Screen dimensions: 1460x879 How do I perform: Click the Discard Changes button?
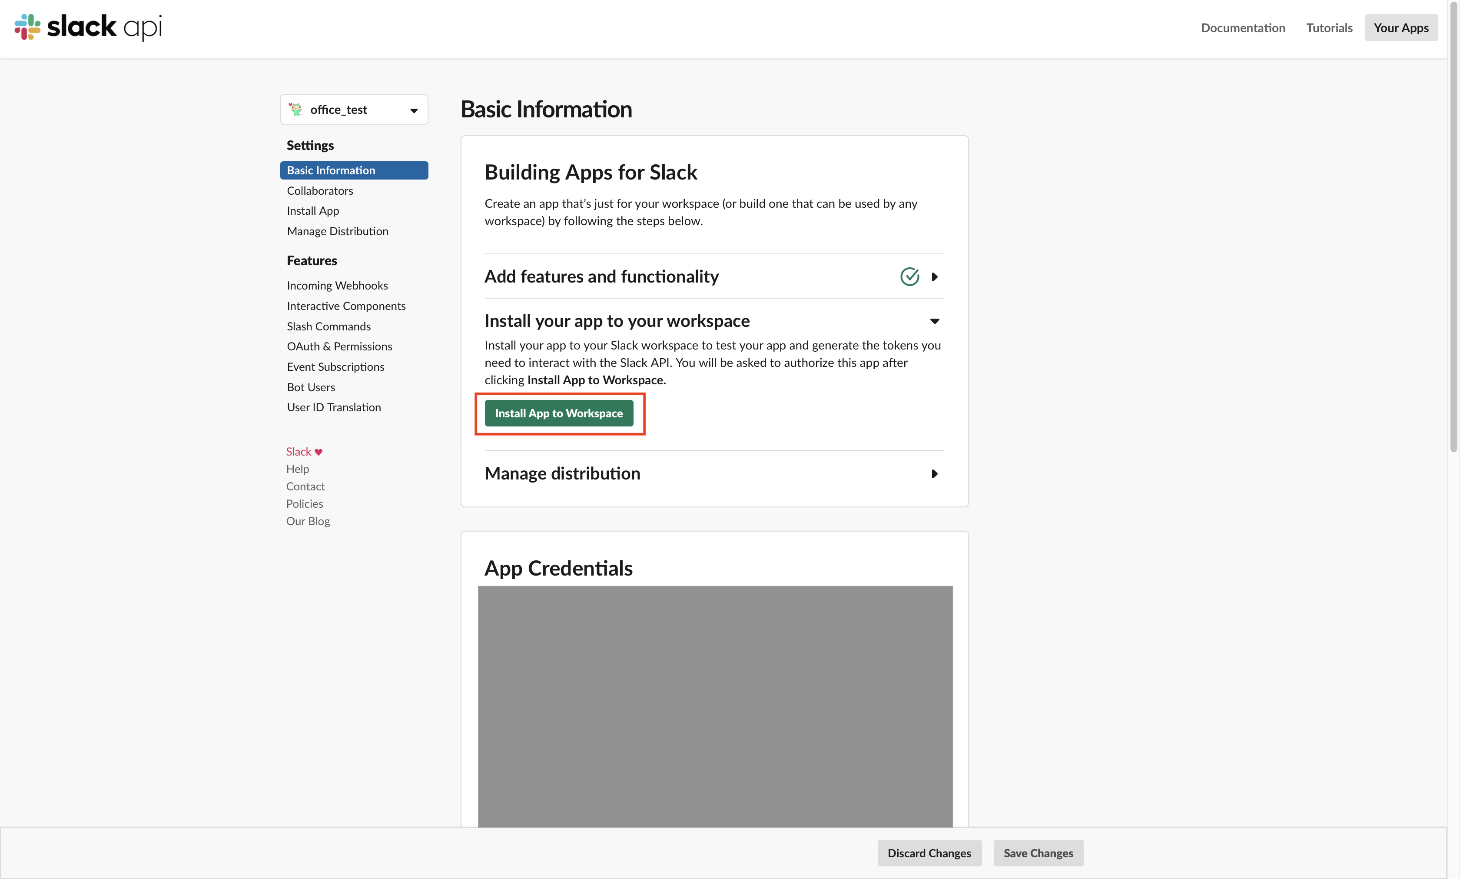pyautogui.click(x=929, y=853)
